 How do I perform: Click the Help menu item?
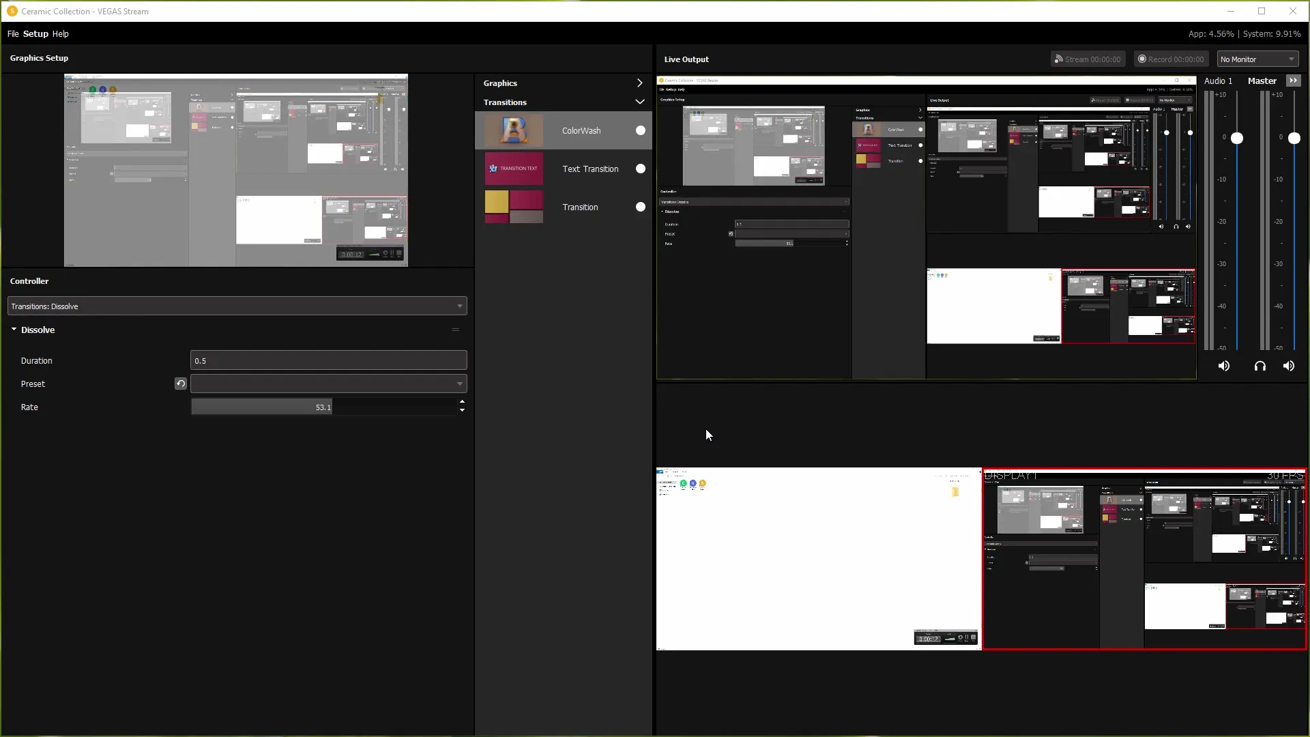[x=60, y=34]
